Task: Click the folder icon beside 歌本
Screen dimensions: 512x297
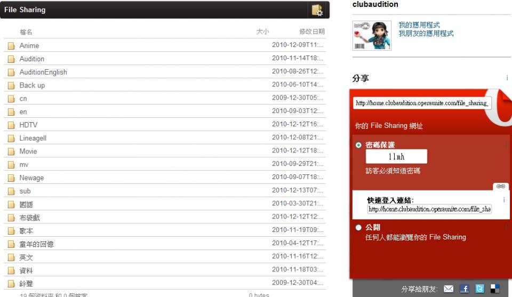Action: tap(11, 231)
